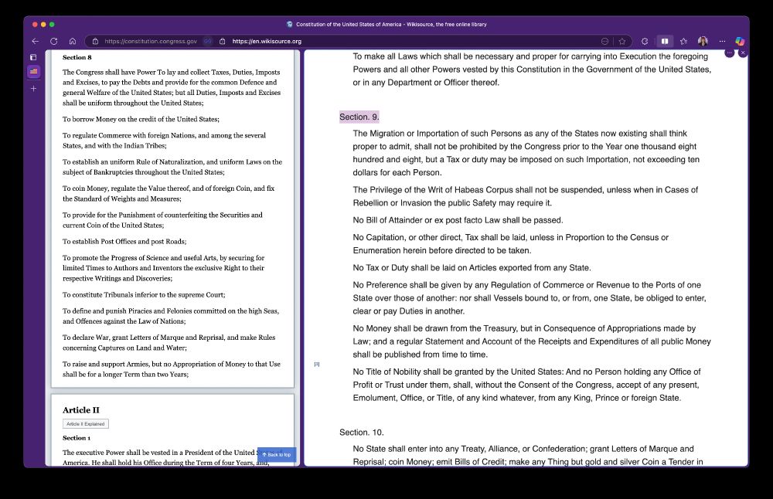Open the Copilot sidebar icon

pyautogui.click(x=740, y=42)
